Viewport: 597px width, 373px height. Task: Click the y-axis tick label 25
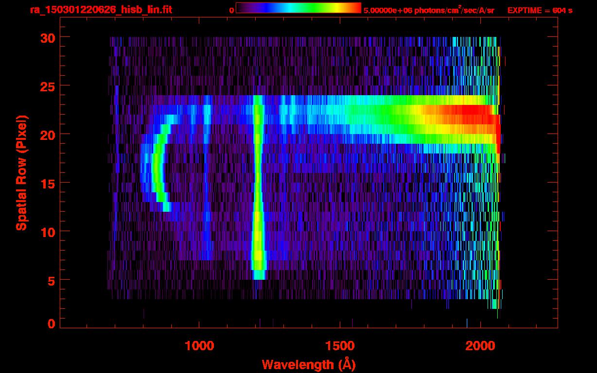(47, 86)
